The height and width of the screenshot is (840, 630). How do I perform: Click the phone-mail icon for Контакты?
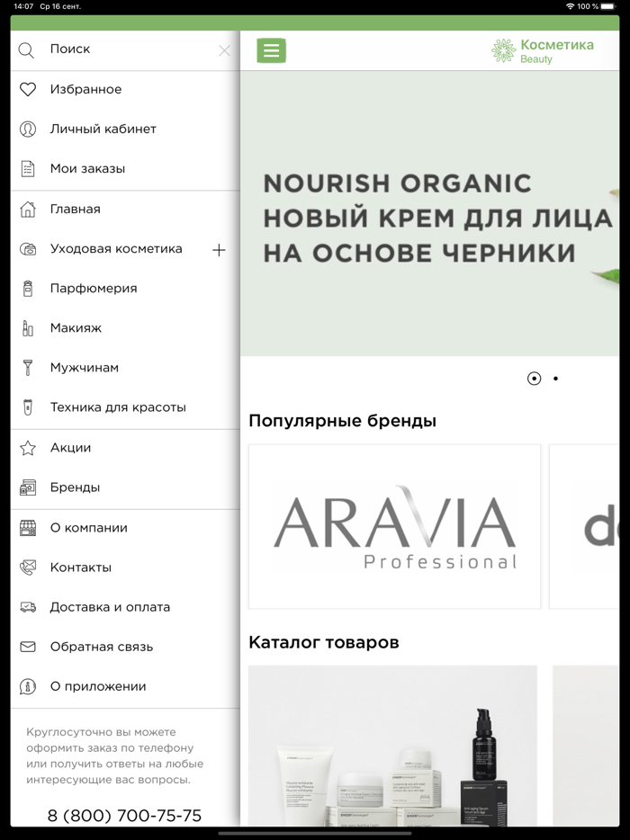[x=28, y=567]
